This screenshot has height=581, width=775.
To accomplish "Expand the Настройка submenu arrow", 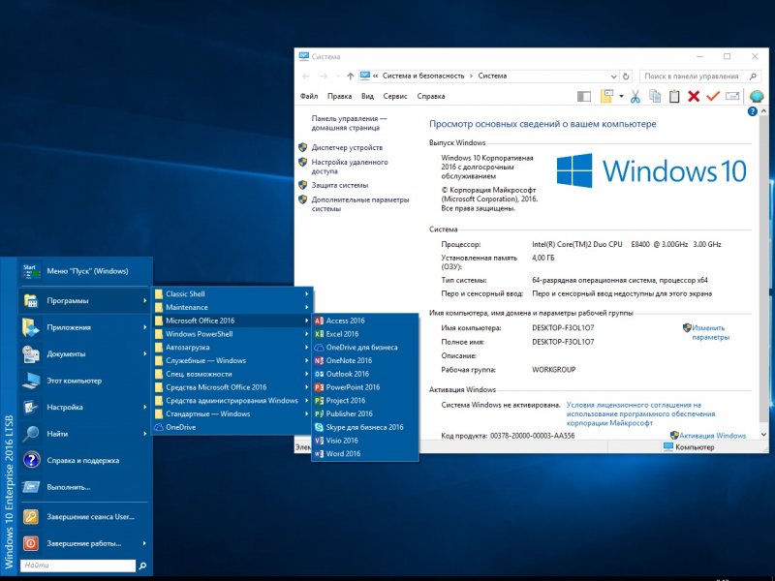I will pos(144,407).
